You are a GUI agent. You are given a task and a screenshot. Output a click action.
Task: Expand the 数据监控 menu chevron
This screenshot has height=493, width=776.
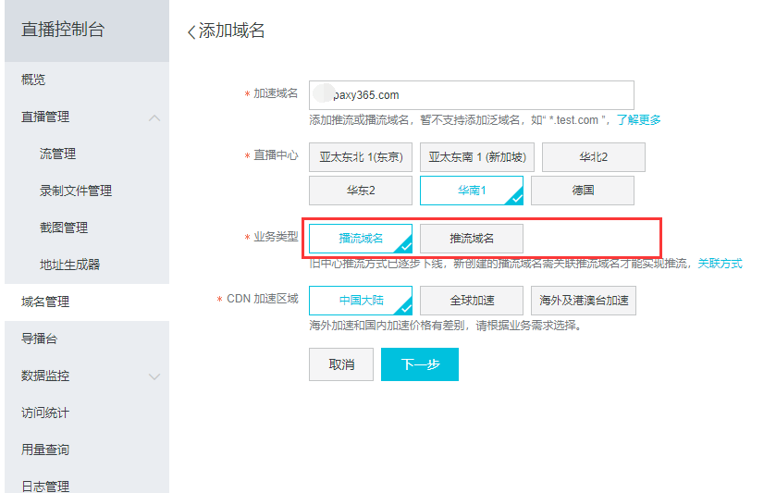point(154,376)
